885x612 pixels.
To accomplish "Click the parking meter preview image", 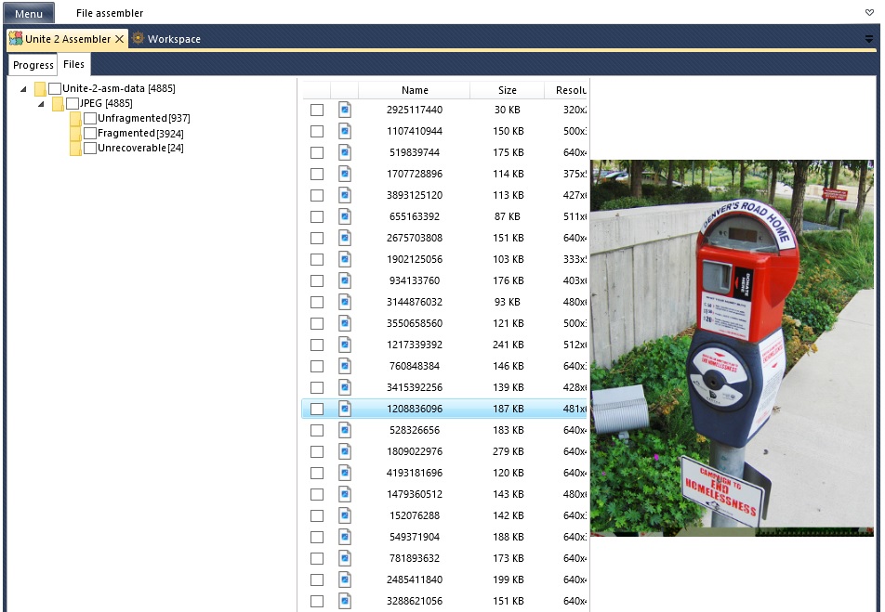I will [x=732, y=348].
